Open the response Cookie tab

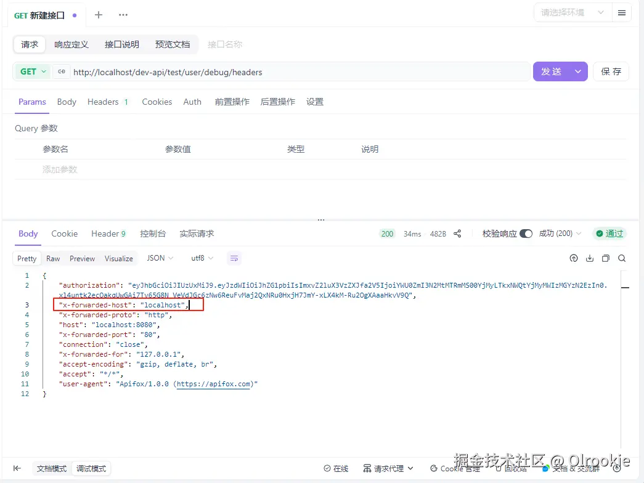(x=65, y=233)
